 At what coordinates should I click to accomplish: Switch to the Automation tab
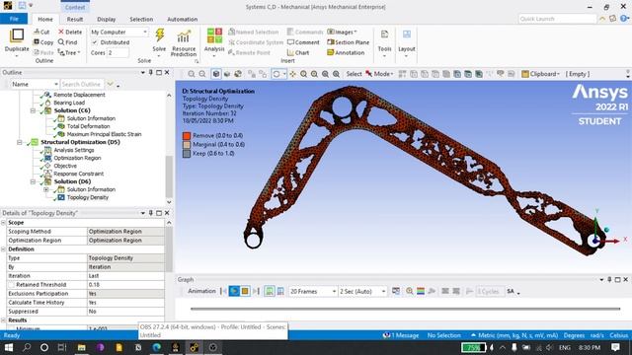182,19
